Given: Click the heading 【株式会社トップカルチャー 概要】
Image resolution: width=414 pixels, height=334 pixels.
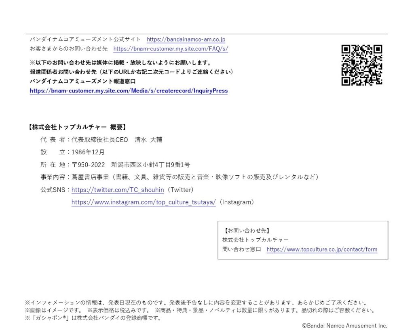Looking at the screenshot, I should tap(77, 127).
